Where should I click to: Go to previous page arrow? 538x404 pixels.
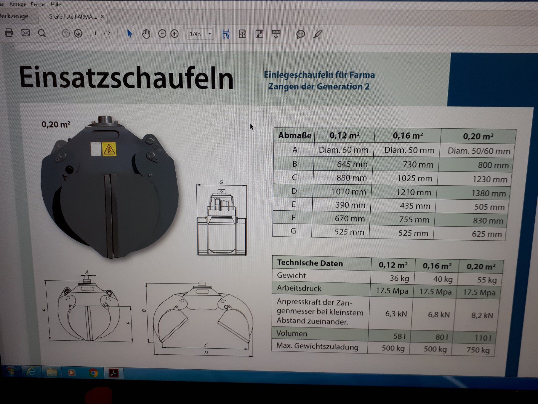point(66,33)
